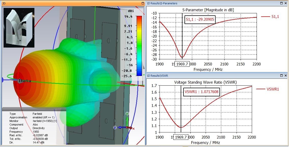289x147 pixels.
Task: Select the 1D Results\S-Parameters title bar
Action: (217, 3)
